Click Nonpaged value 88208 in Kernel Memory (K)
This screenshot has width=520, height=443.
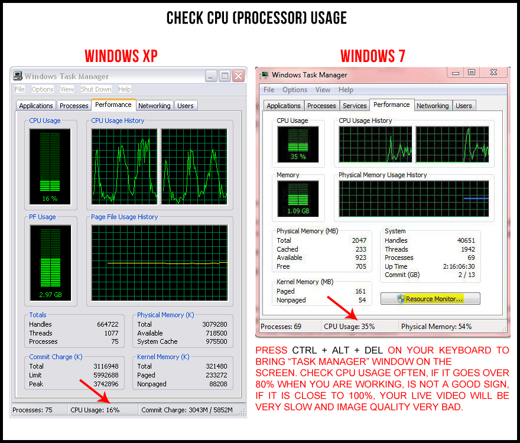(218, 384)
